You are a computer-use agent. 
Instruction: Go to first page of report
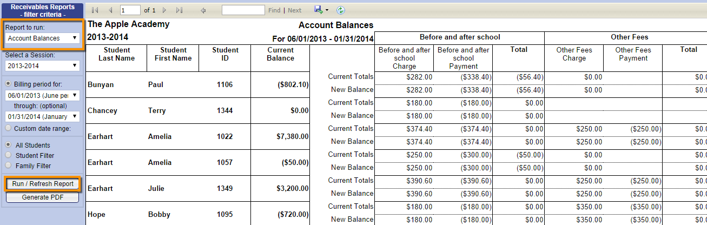coord(96,10)
